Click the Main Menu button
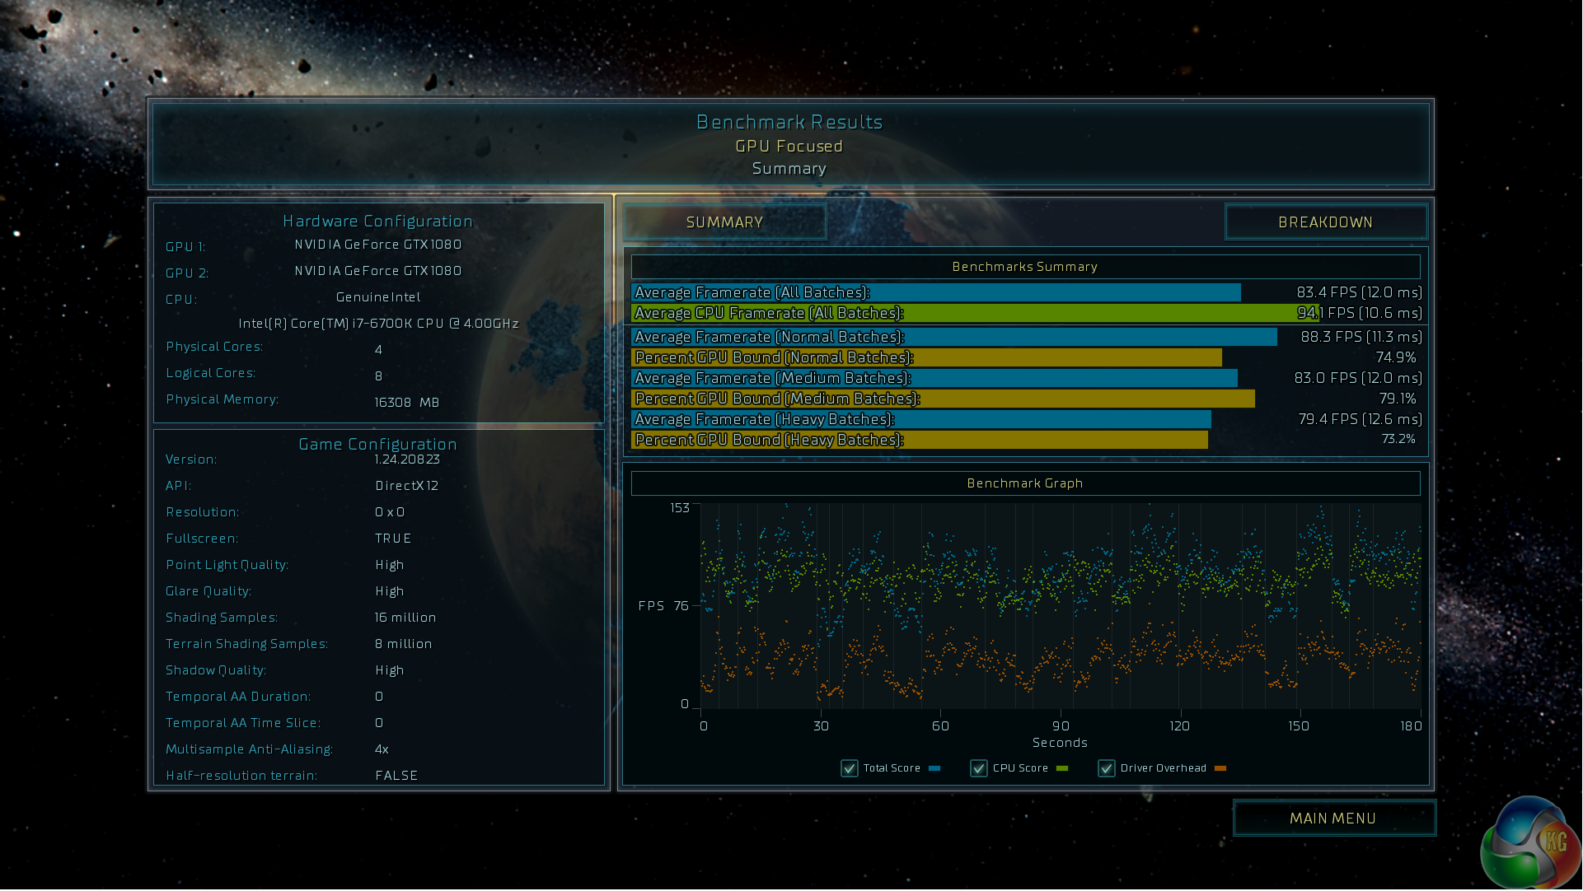The height and width of the screenshot is (891, 1583). 1333,819
